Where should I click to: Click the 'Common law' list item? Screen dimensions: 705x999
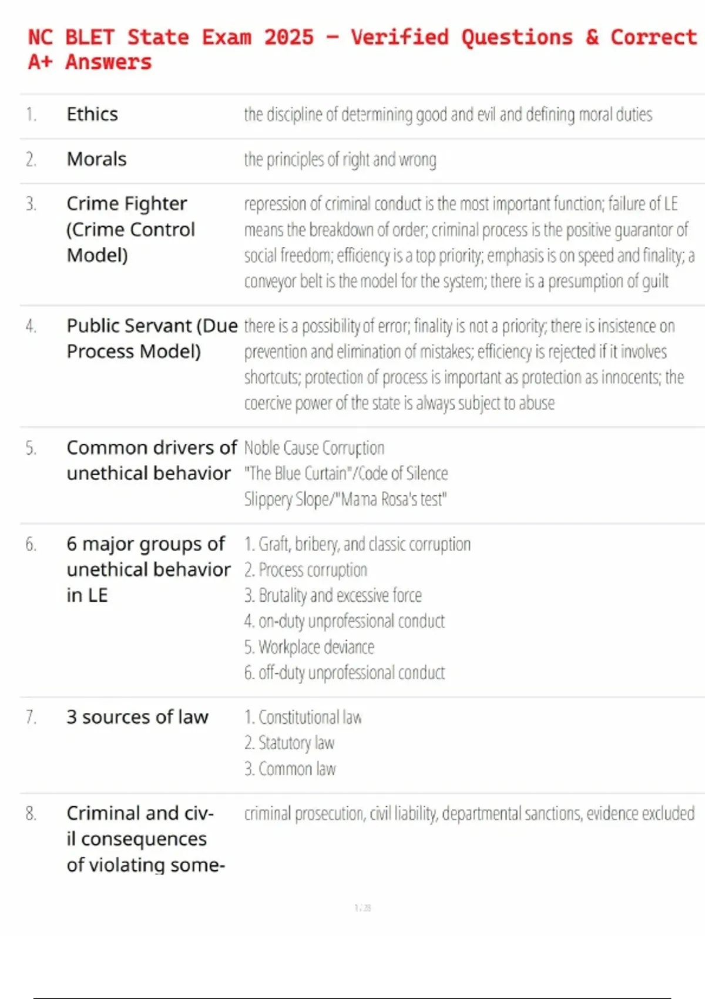290,769
